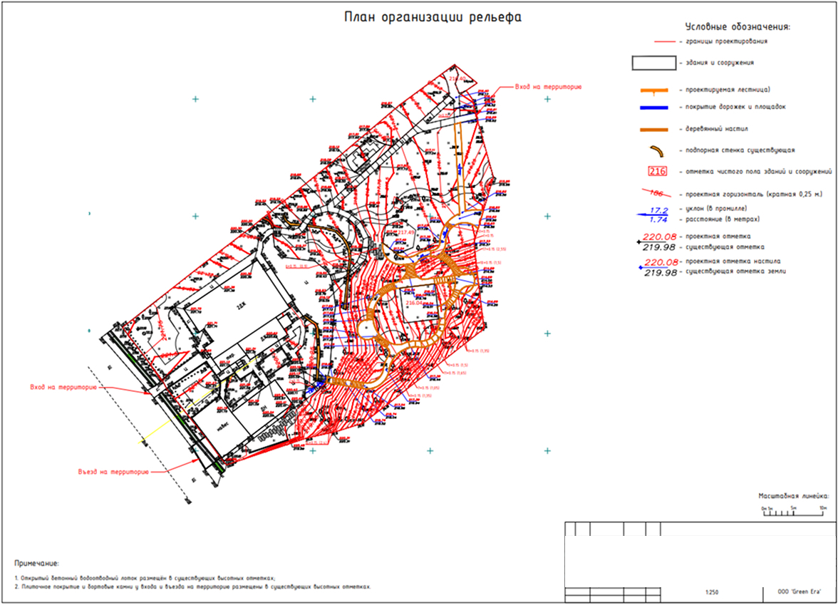Viewport: 838px width, 605px height.
Task: Select the 216.04 elevation label on the plan
Action: [414, 303]
